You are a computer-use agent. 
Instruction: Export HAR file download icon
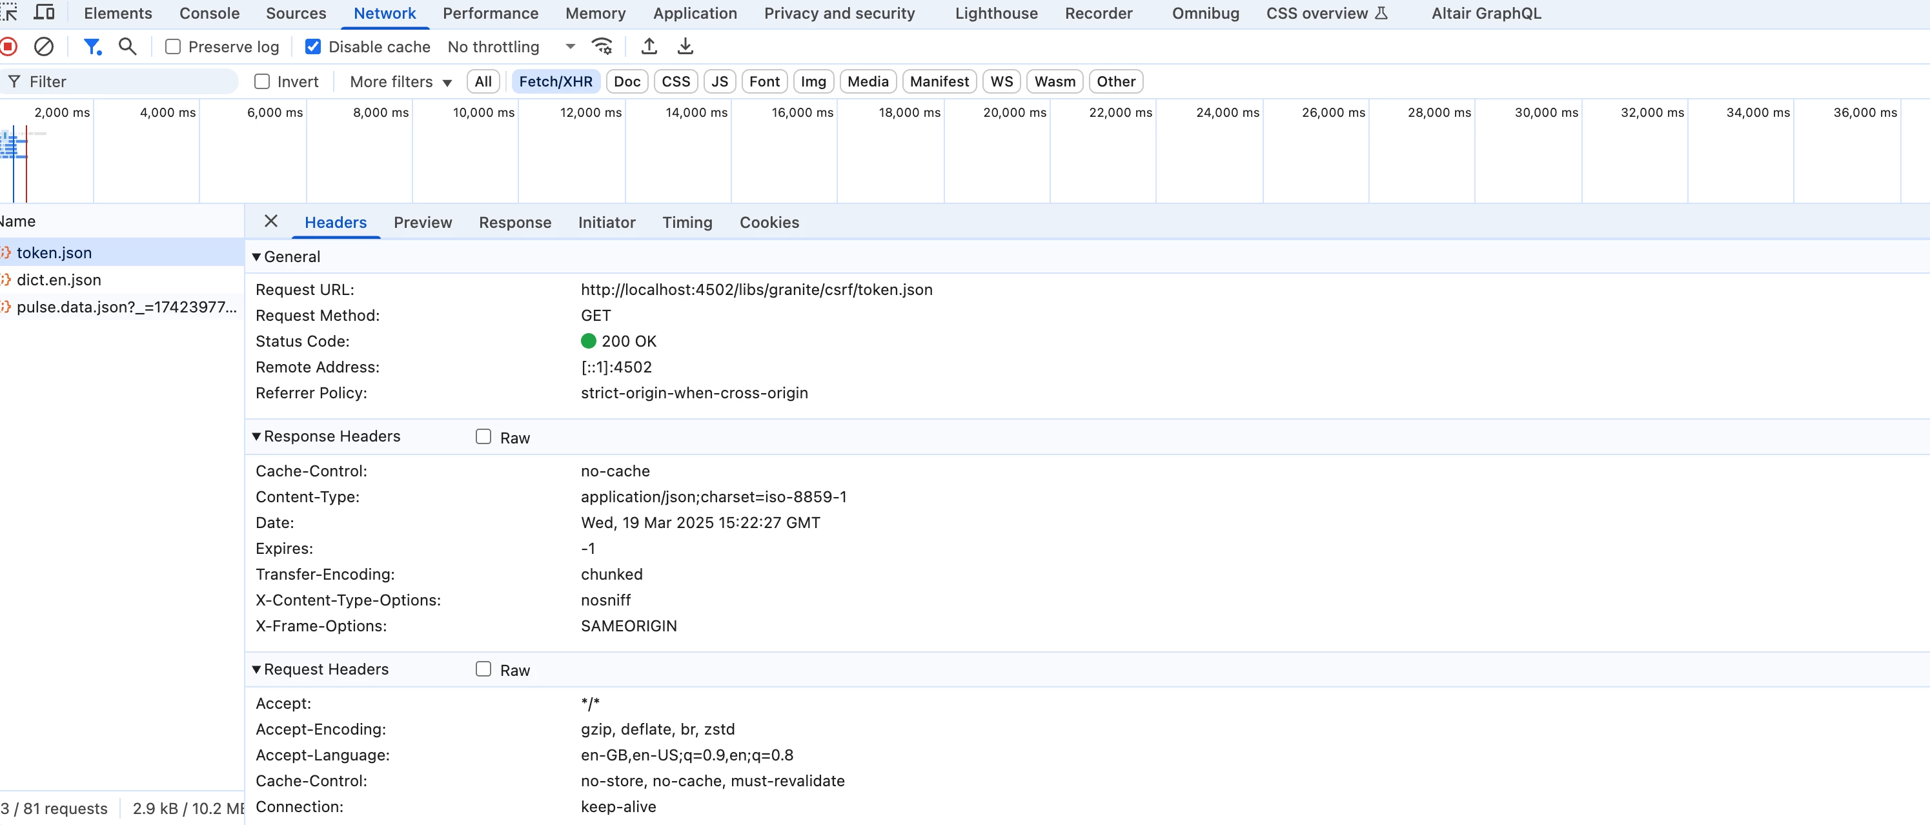[x=685, y=46]
